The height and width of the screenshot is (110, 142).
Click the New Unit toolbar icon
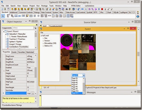[2, 9]
